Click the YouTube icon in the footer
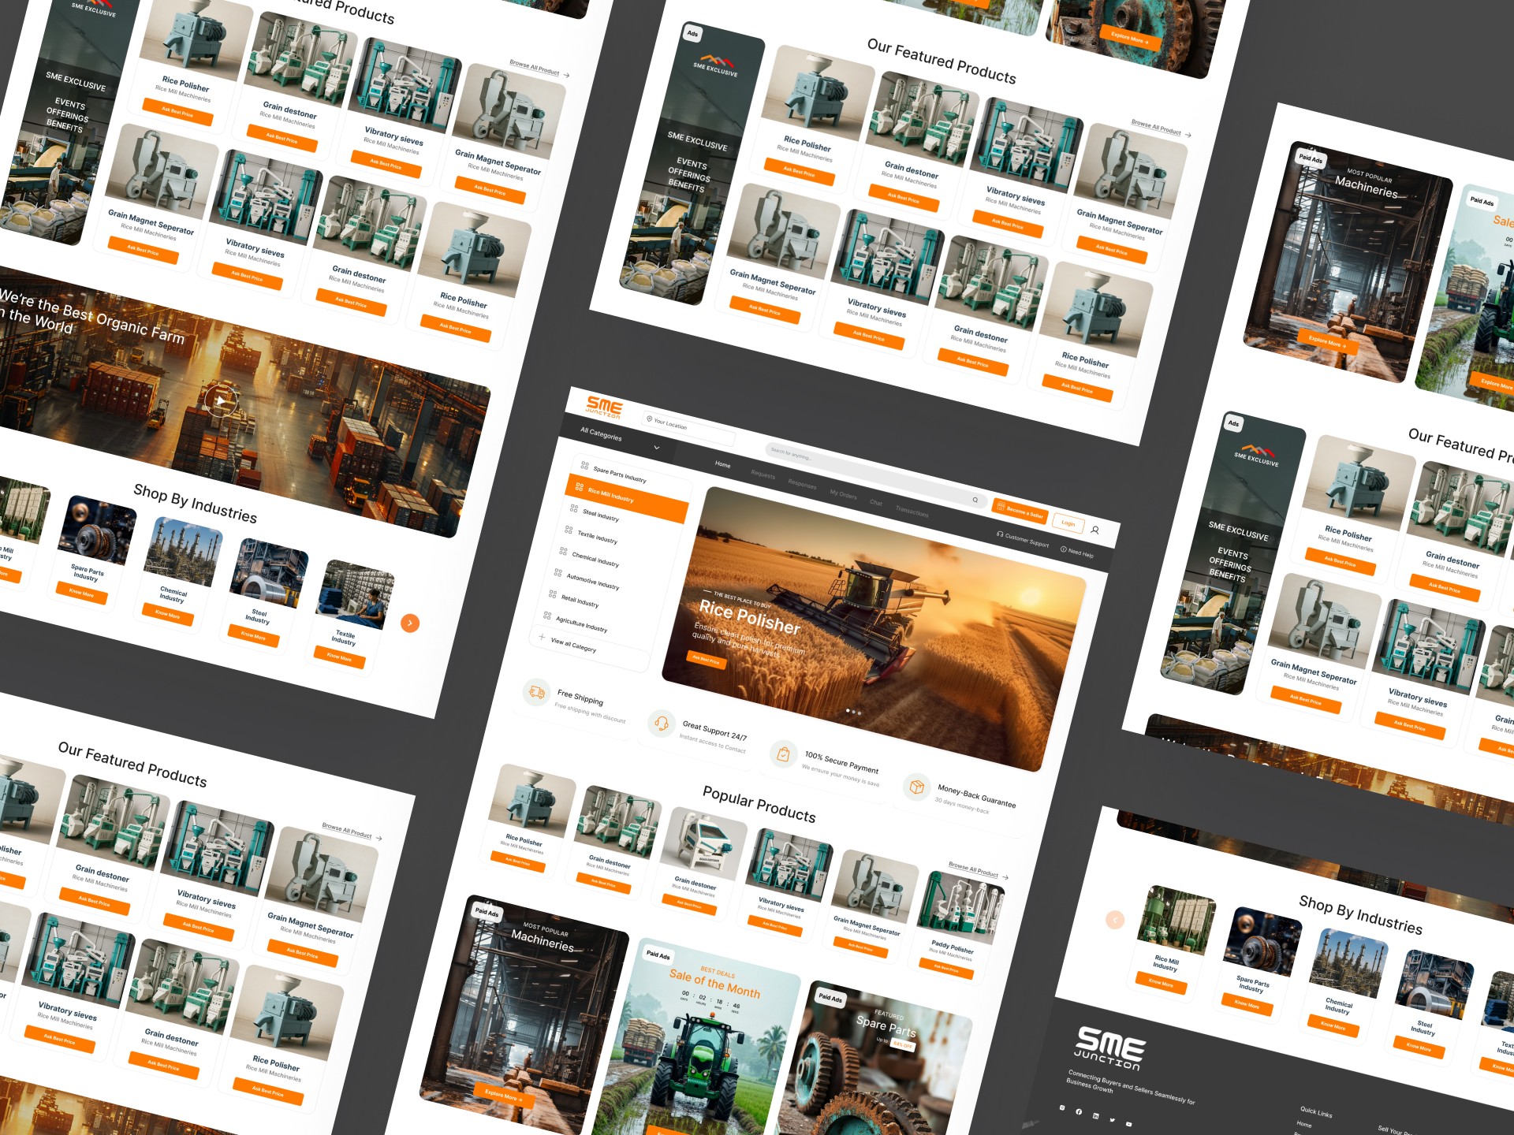 pyautogui.click(x=1128, y=1124)
